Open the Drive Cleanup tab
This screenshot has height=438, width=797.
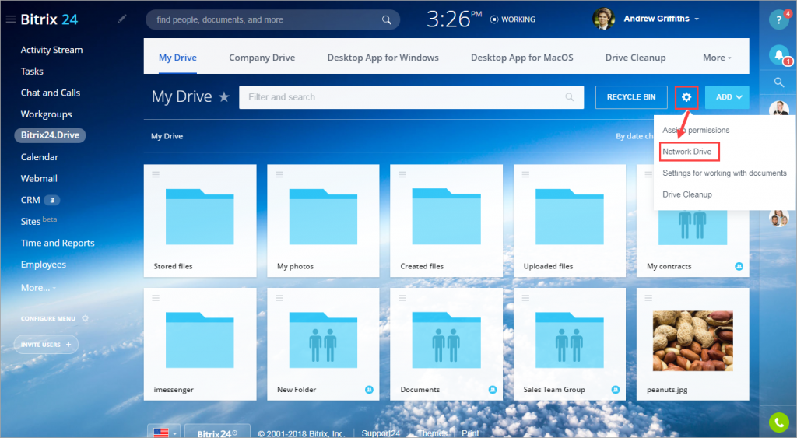(x=635, y=58)
